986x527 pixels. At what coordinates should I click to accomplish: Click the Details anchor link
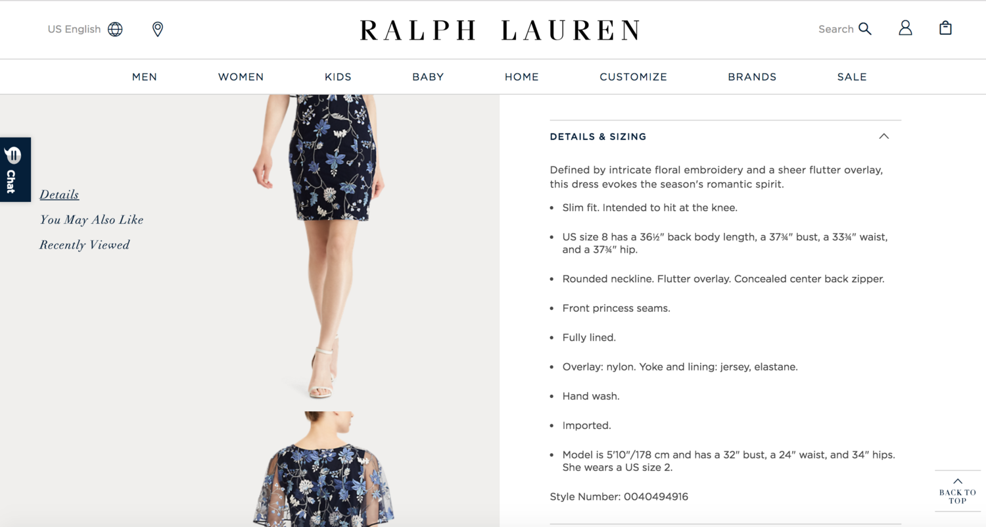coord(59,195)
